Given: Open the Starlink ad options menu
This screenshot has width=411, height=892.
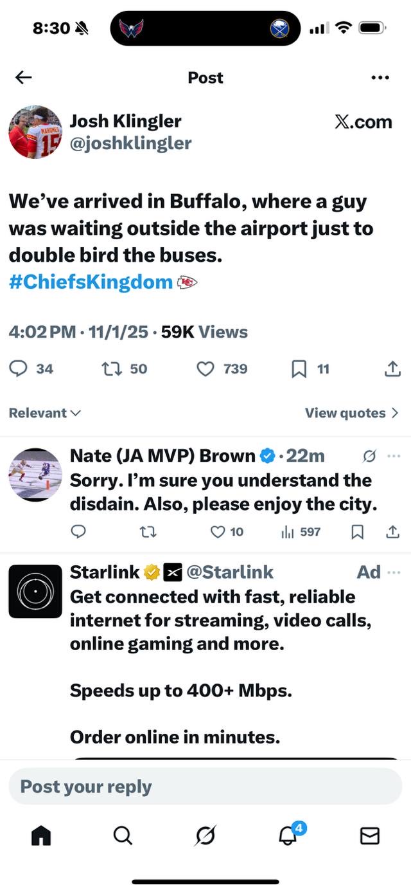Looking at the screenshot, I should tap(394, 572).
